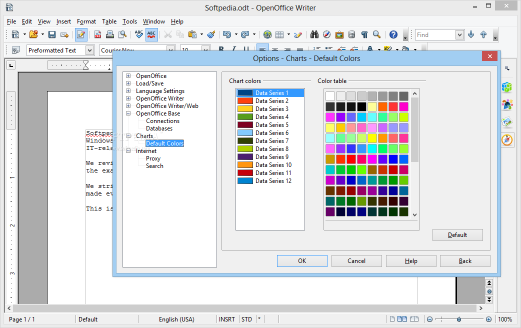Screen dimensions: 521x328
Task: Toggle AutoSpellcheck icon
Action: tap(151, 34)
